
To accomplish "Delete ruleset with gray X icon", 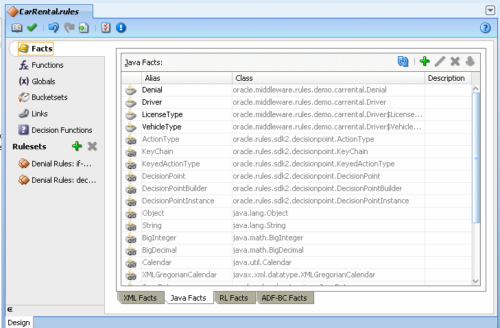I will [92, 146].
